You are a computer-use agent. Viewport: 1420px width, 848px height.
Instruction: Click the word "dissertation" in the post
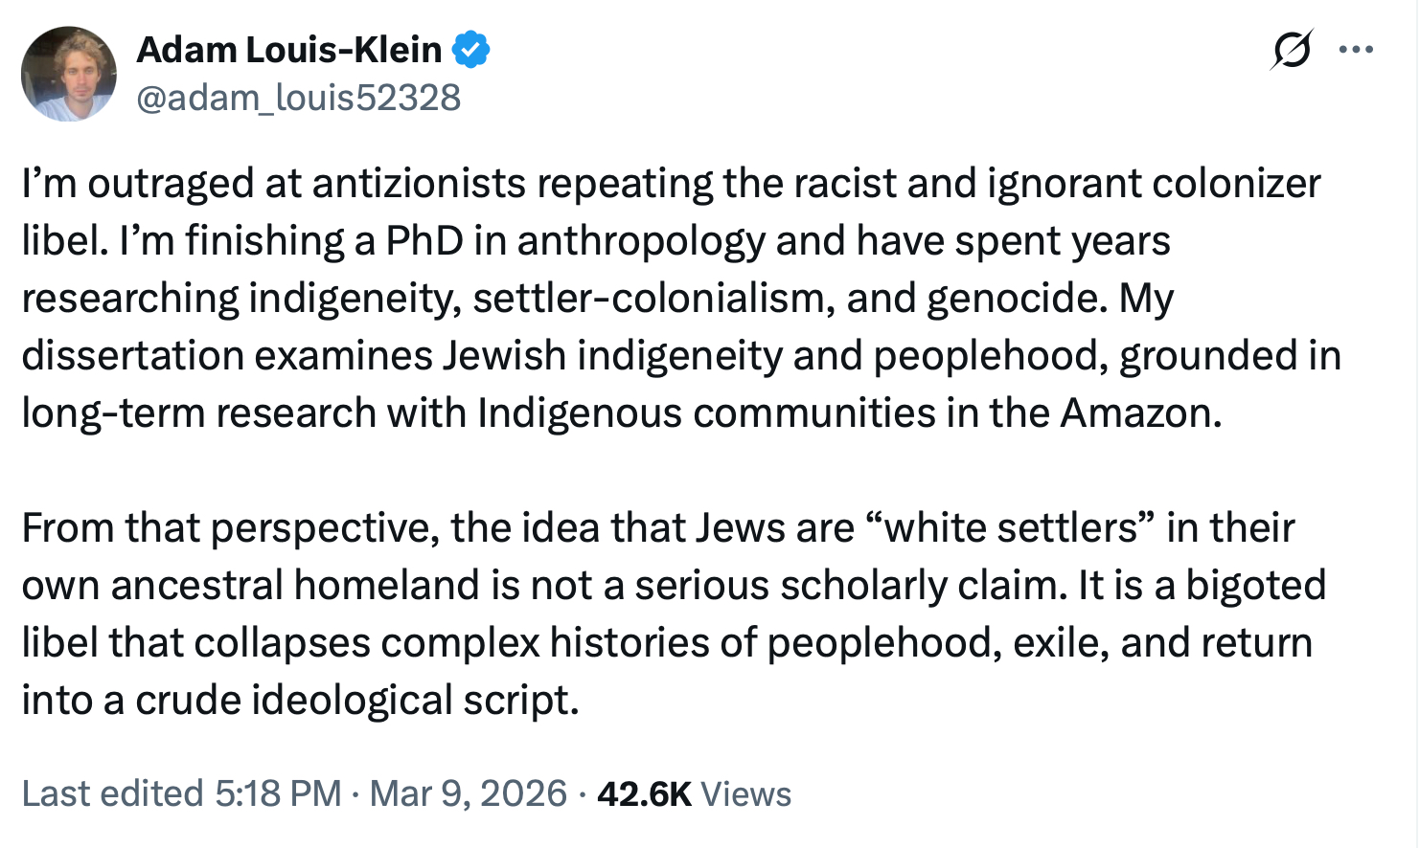point(131,356)
